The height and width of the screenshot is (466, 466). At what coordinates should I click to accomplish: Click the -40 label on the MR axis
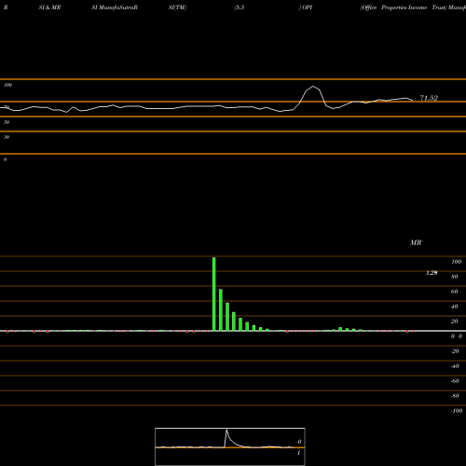pos(455,366)
